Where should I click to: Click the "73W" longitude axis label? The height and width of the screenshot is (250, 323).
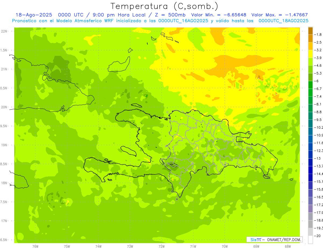point(130,246)
